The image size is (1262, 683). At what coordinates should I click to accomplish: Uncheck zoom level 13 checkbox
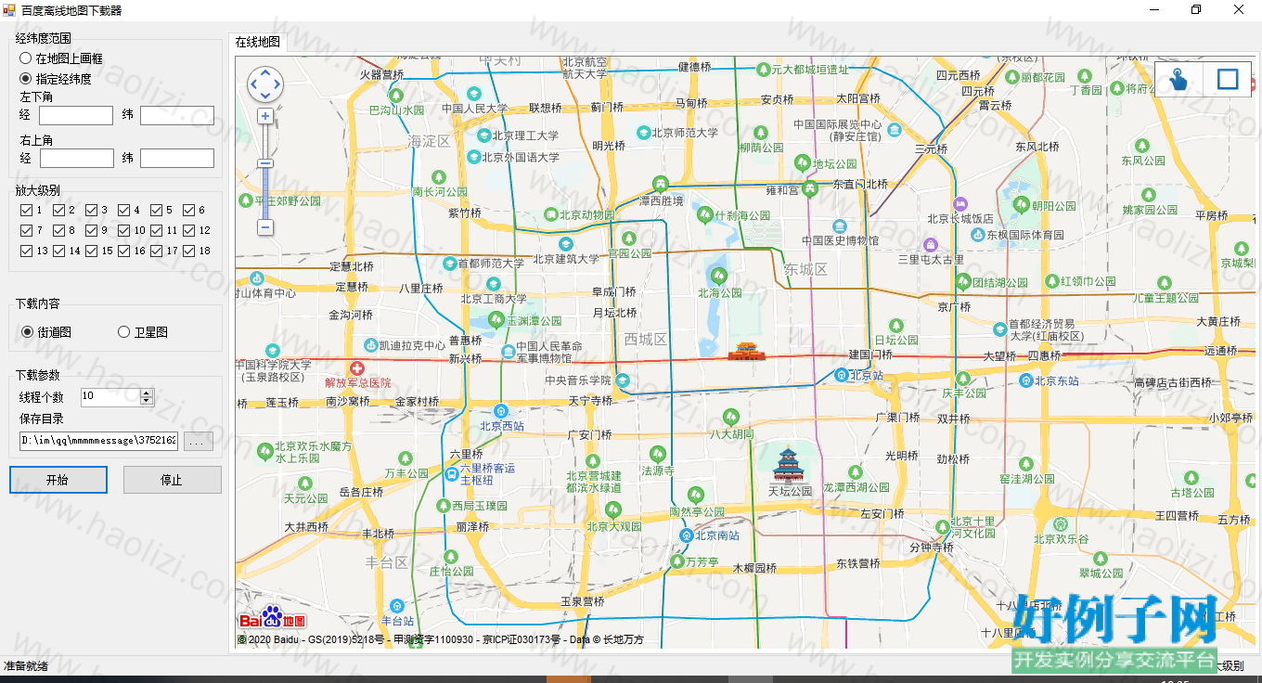point(26,251)
